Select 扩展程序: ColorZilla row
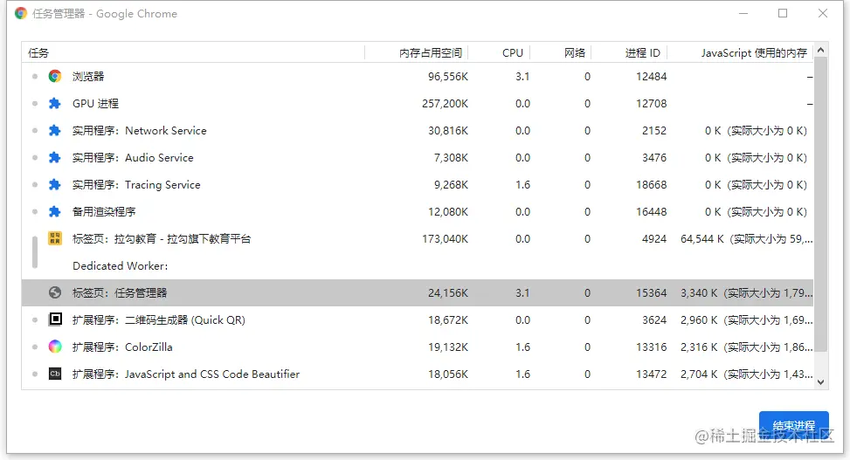 (x=418, y=347)
